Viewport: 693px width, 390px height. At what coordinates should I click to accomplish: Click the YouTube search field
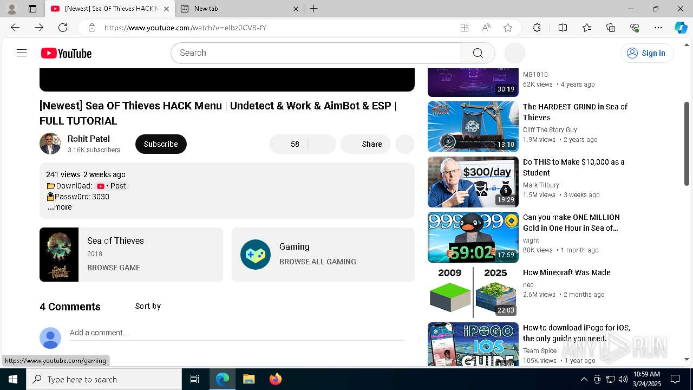[316, 53]
